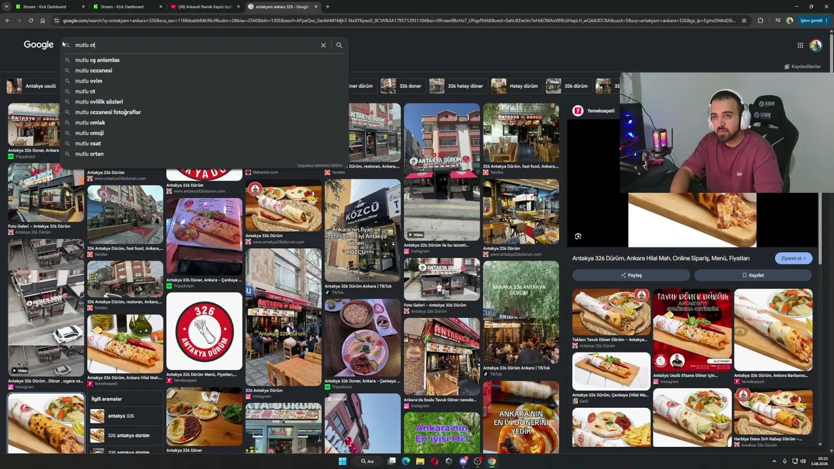The height and width of the screenshot is (469, 834).
Task: Choose suggestion 'mutlu evlilik sözleri'
Action: [205, 102]
